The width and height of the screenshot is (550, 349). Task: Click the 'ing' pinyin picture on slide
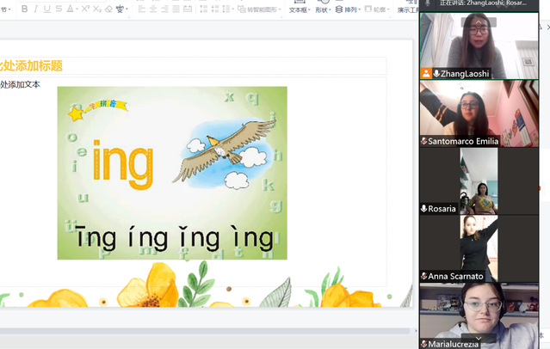pos(172,173)
